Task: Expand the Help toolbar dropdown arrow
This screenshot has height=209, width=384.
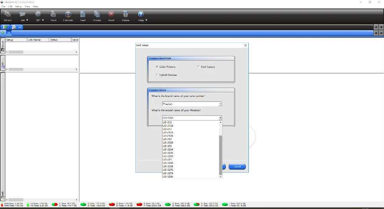Action: pyautogui.click(x=146, y=20)
